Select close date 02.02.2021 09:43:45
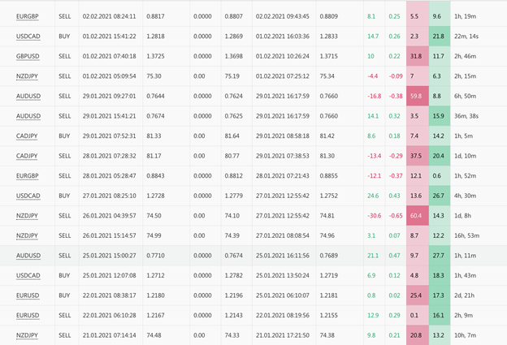 (282, 16)
